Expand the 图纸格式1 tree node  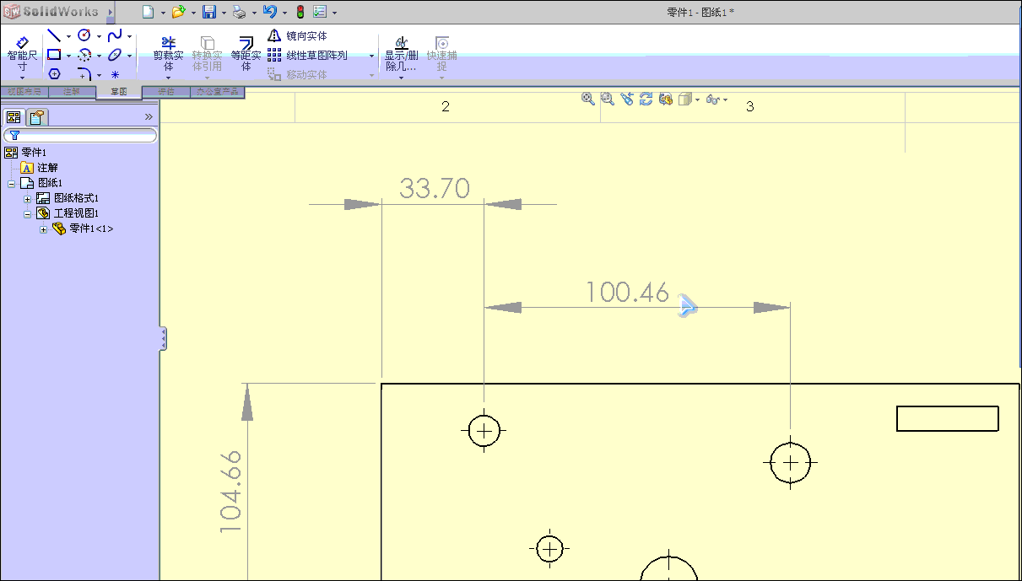(x=27, y=198)
